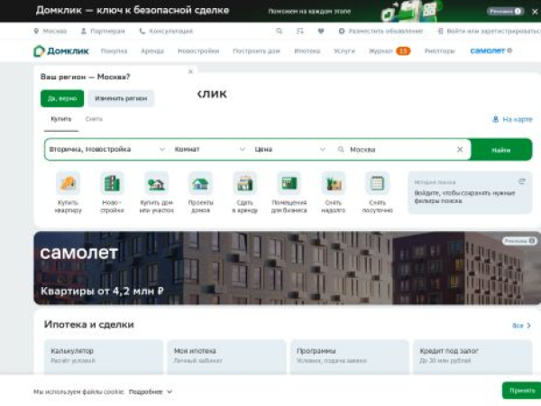Open the Аренда menu
This screenshot has height=406, width=541.
(152, 51)
